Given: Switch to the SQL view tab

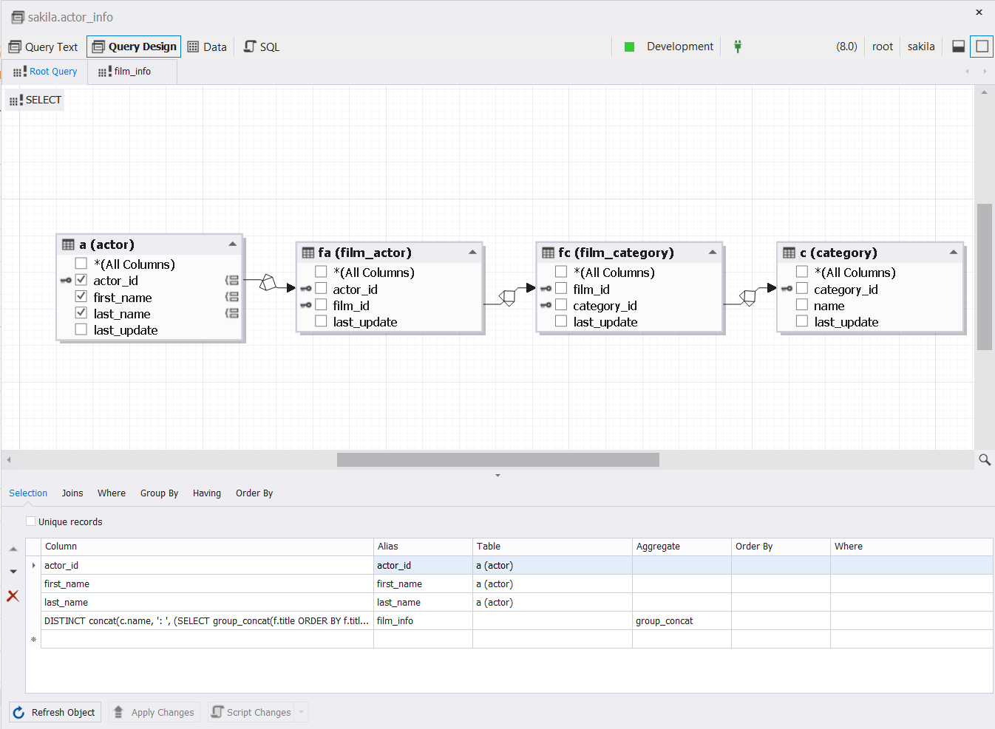Looking at the screenshot, I should (x=262, y=47).
